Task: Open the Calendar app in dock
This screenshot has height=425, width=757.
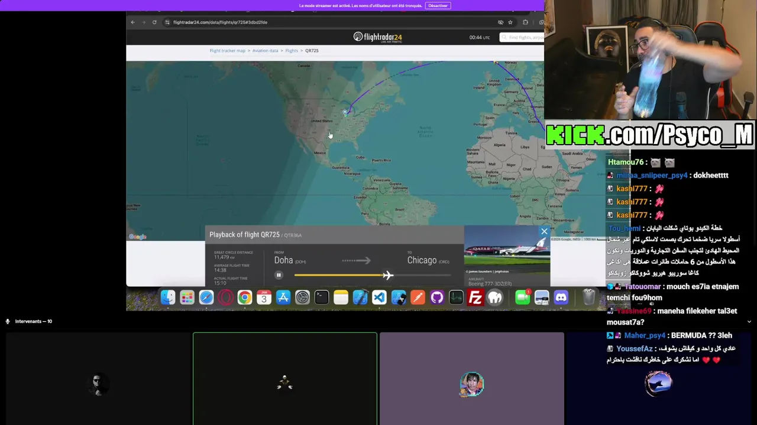Action: (264, 297)
